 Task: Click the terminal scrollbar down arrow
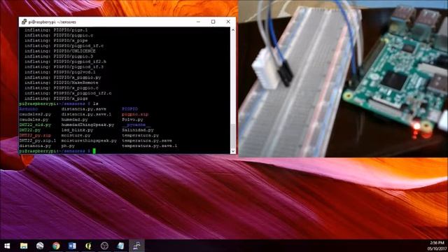(233, 151)
